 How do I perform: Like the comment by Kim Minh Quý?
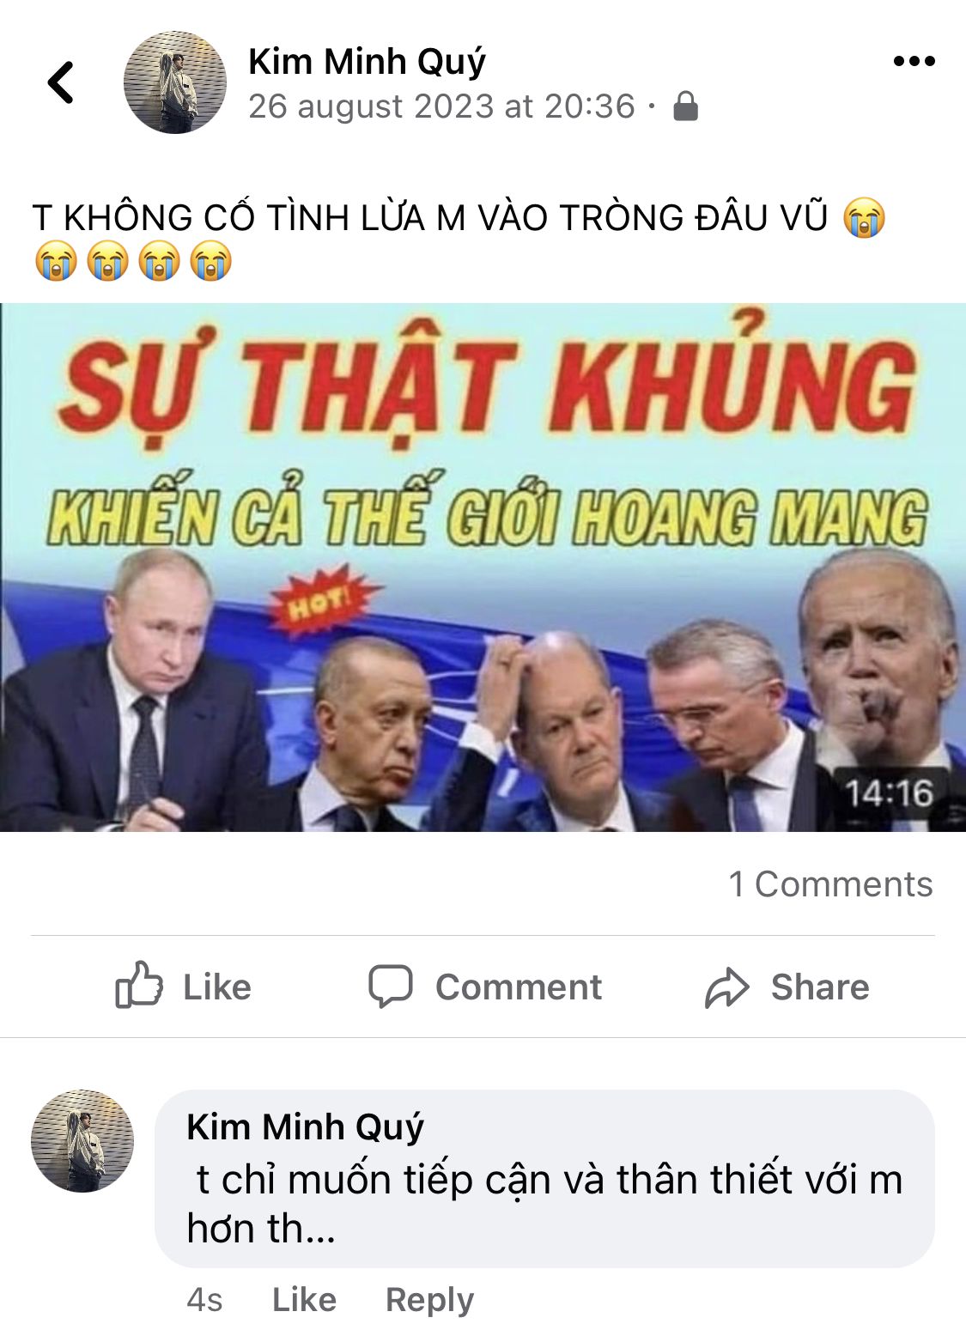(x=304, y=1299)
